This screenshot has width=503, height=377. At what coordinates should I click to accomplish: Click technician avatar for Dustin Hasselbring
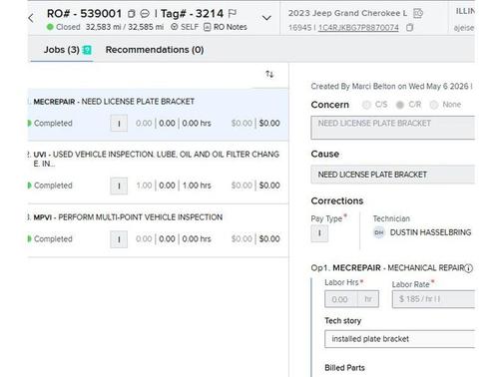pyautogui.click(x=379, y=232)
